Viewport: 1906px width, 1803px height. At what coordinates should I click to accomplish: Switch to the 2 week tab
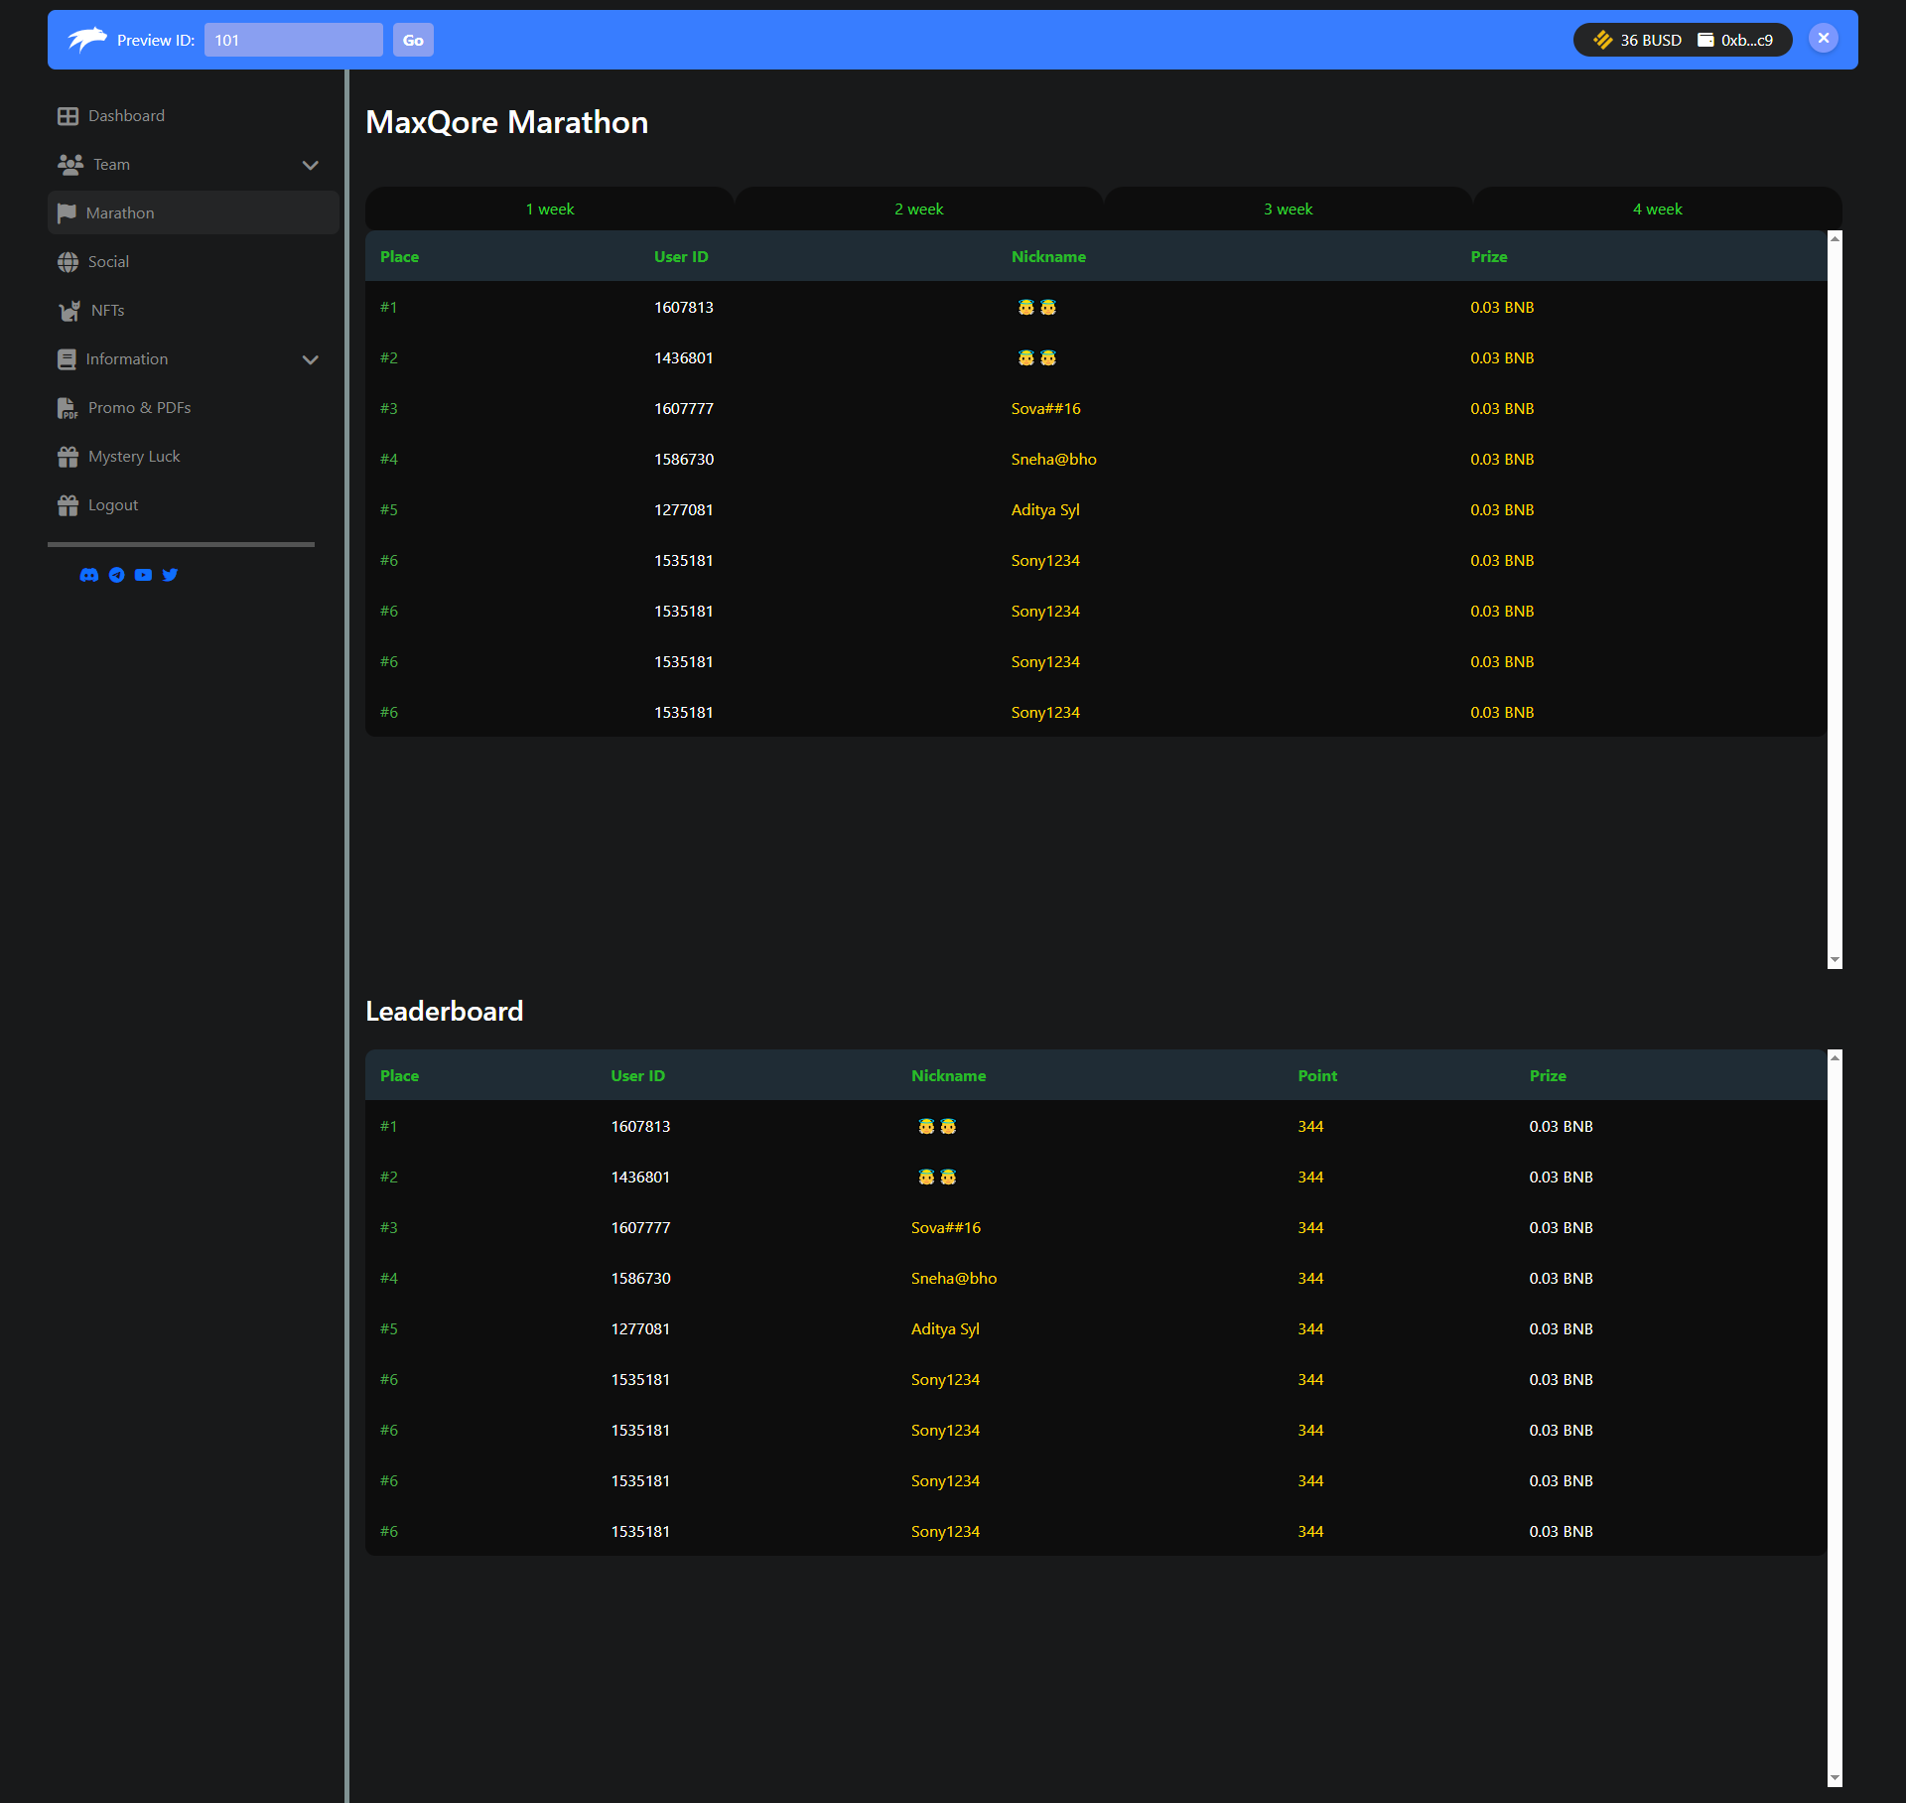919,209
